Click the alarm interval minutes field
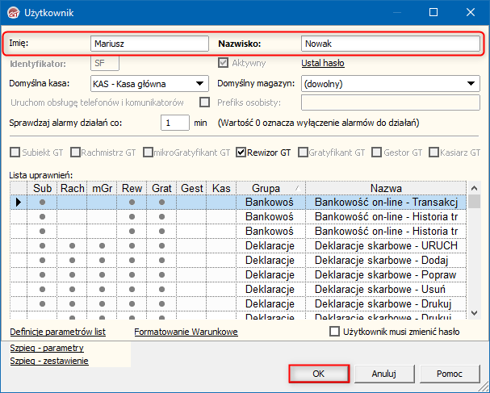The height and width of the screenshot is (393, 490). (x=174, y=123)
